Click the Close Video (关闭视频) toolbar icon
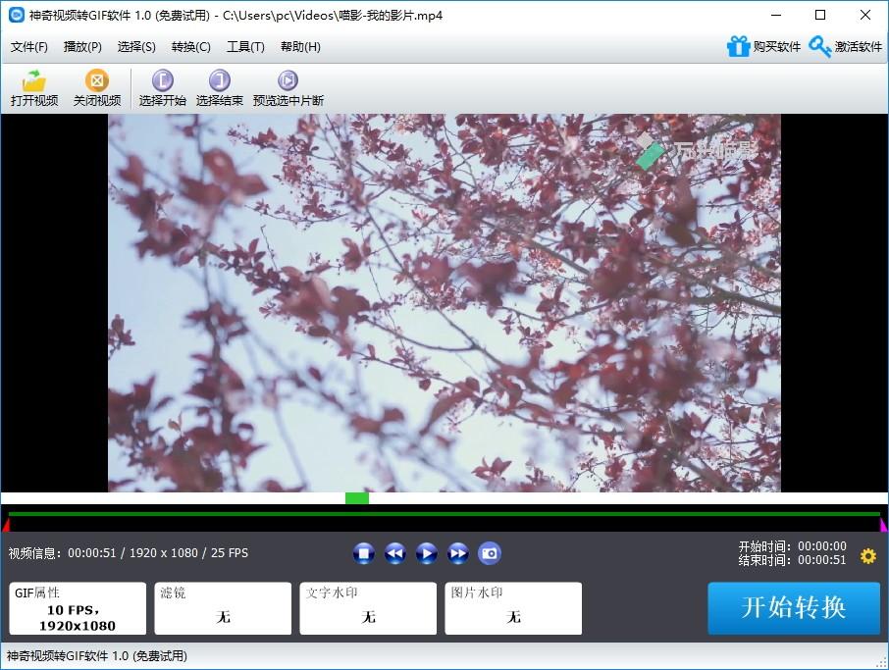 [x=97, y=81]
